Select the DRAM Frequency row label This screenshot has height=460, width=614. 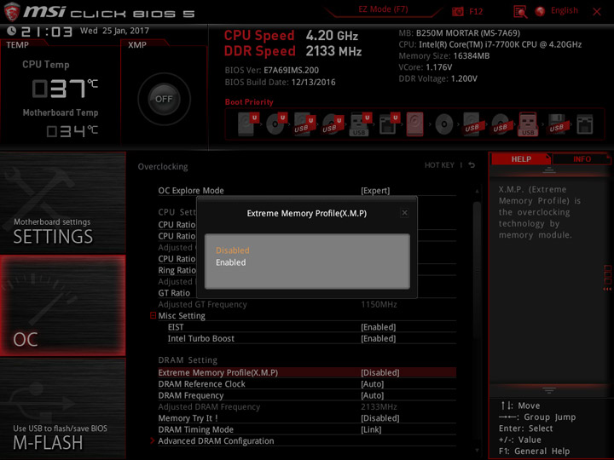point(191,395)
